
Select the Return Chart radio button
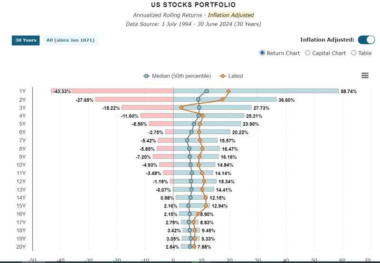click(262, 53)
